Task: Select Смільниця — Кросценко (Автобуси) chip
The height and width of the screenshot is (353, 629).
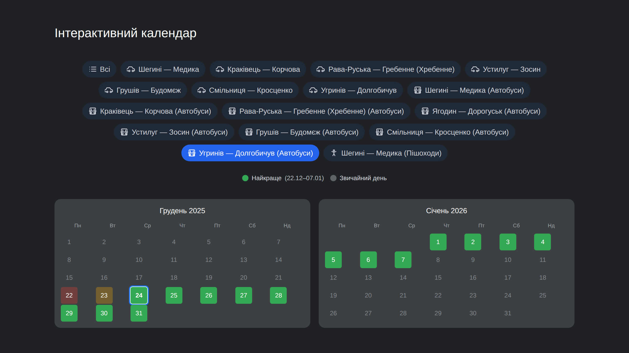Action: (442, 132)
